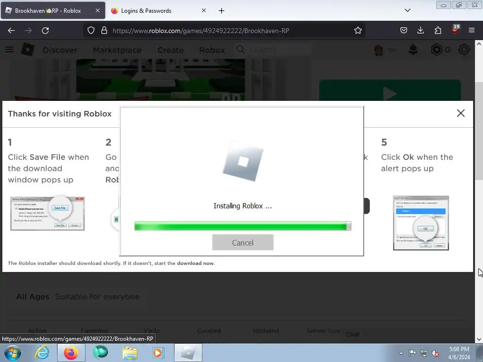This screenshot has width=483, height=362.
Task: Reload the current page
Action: [x=45, y=31]
